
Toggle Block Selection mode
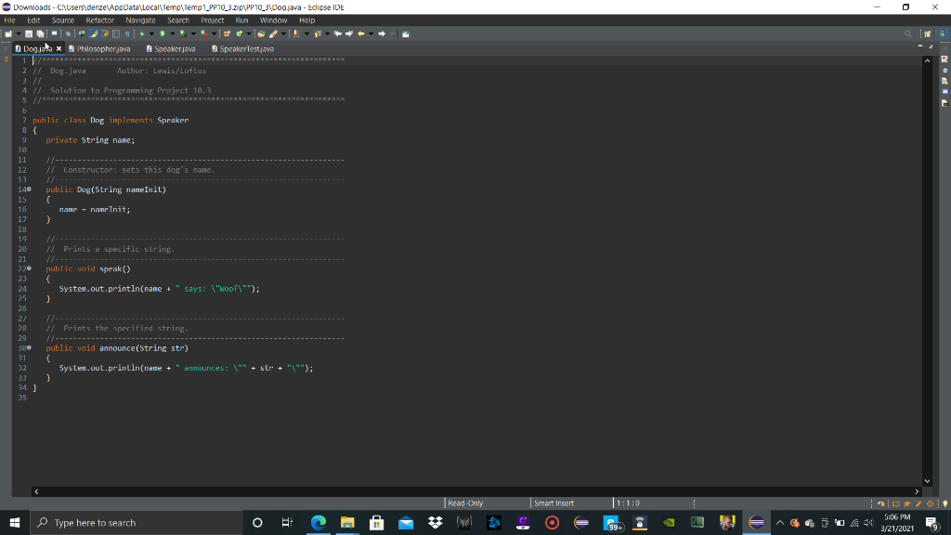116,34
